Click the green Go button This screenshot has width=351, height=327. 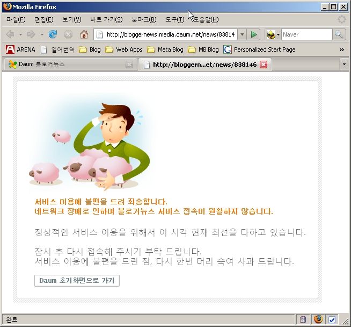pyautogui.click(x=254, y=34)
